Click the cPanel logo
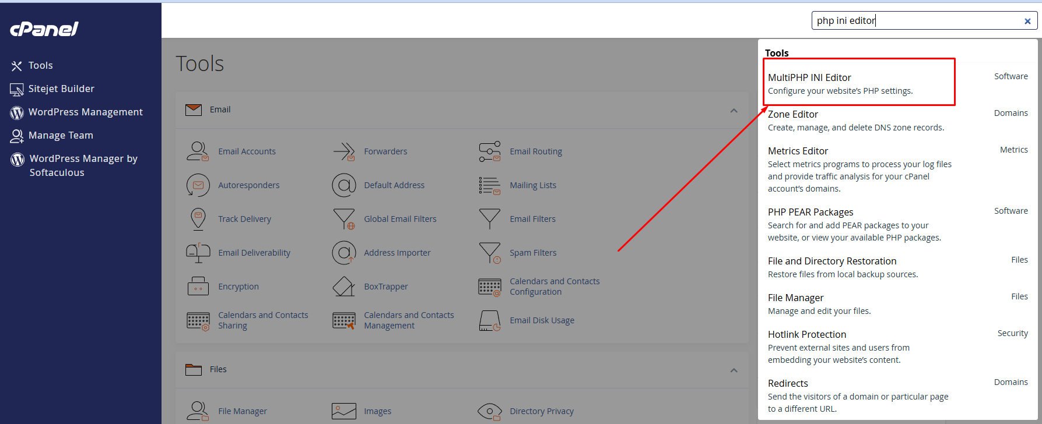This screenshot has height=424, width=1042. pos(44,29)
